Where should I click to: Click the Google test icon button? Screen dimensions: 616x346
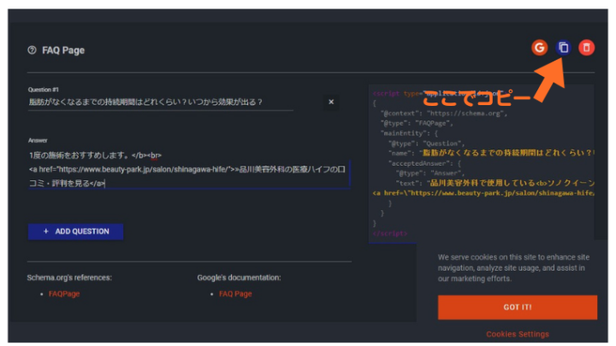tap(539, 48)
